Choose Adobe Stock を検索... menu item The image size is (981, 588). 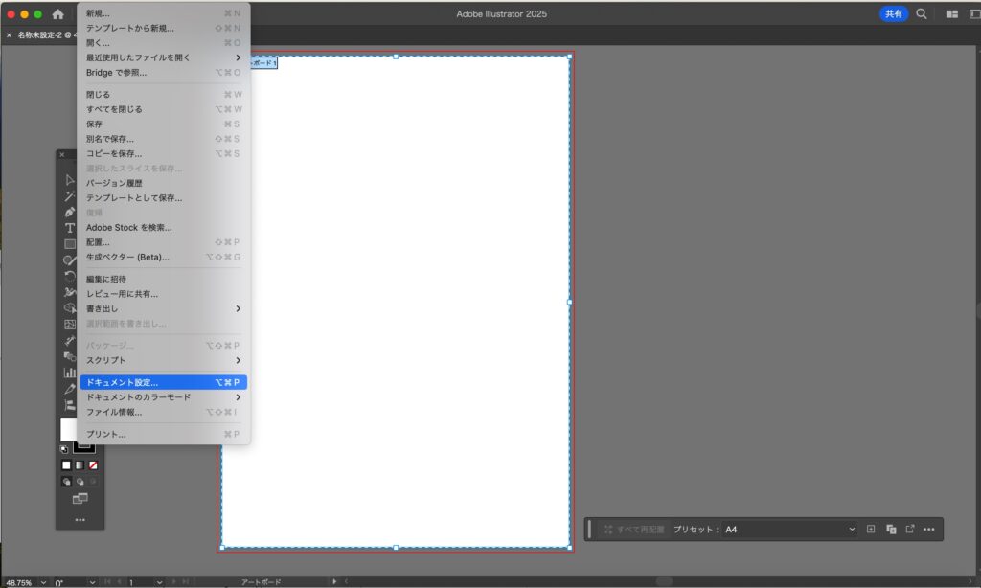pos(163,228)
